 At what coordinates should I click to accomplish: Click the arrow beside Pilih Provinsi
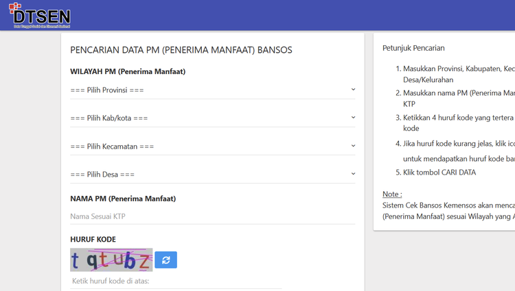tap(353, 90)
